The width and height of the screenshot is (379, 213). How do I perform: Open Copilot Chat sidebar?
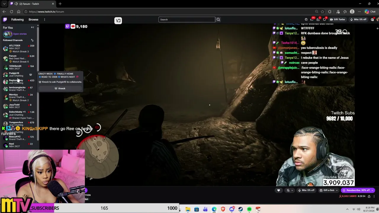click(370, 12)
